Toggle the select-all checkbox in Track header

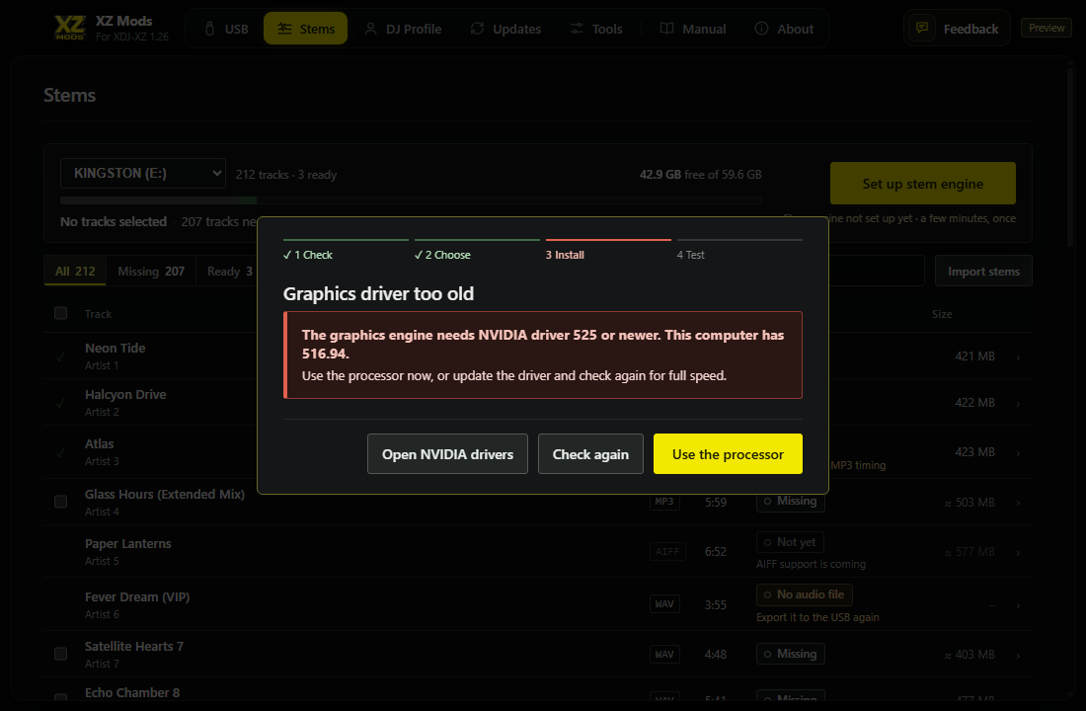coord(61,313)
